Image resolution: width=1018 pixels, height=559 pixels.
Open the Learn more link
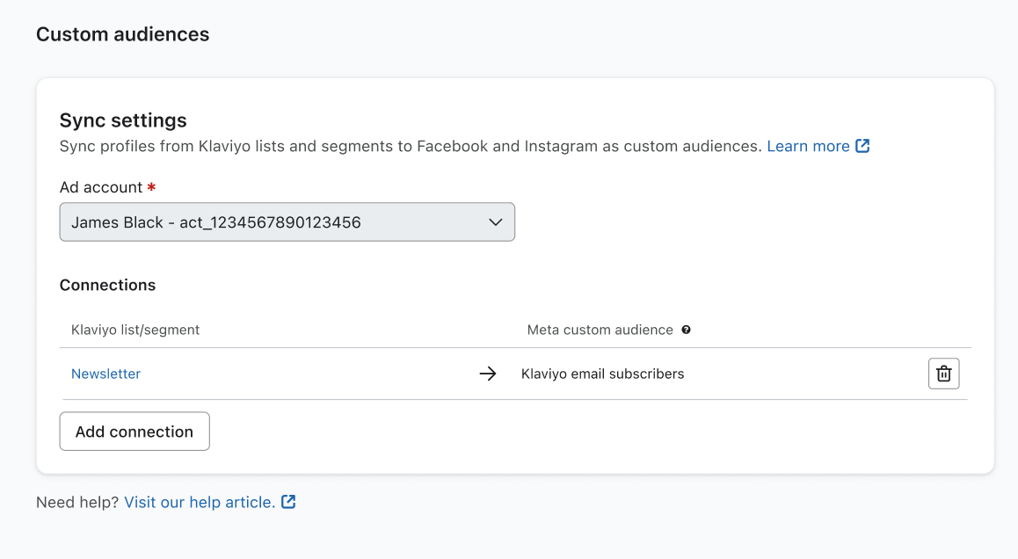[808, 146]
